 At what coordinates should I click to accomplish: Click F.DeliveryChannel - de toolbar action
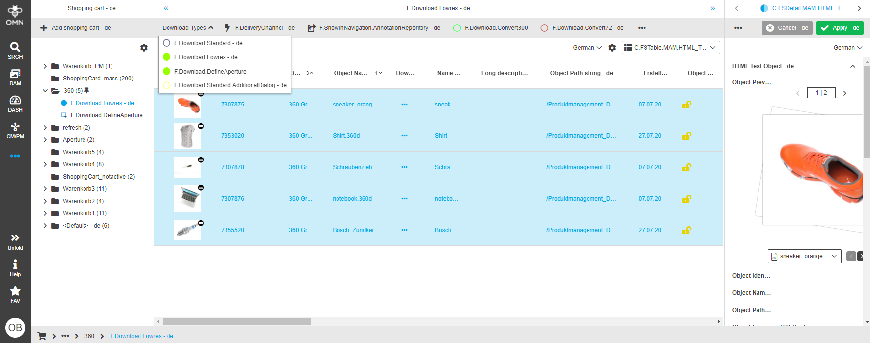[x=259, y=28]
